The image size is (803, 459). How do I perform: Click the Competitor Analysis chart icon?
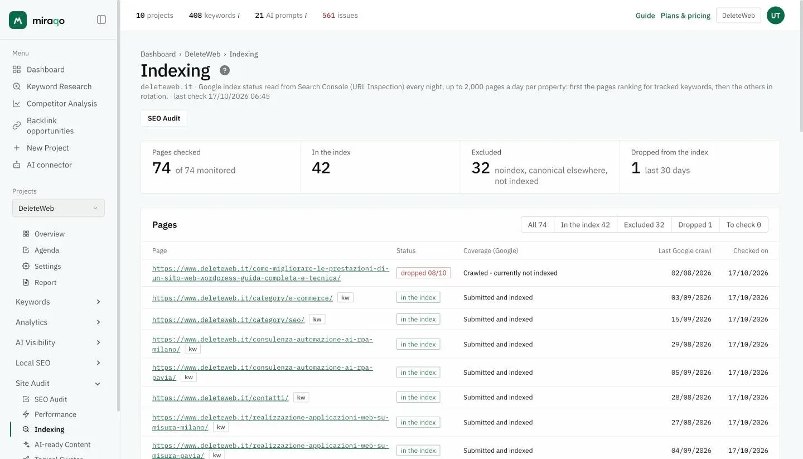click(x=17, y=104)
